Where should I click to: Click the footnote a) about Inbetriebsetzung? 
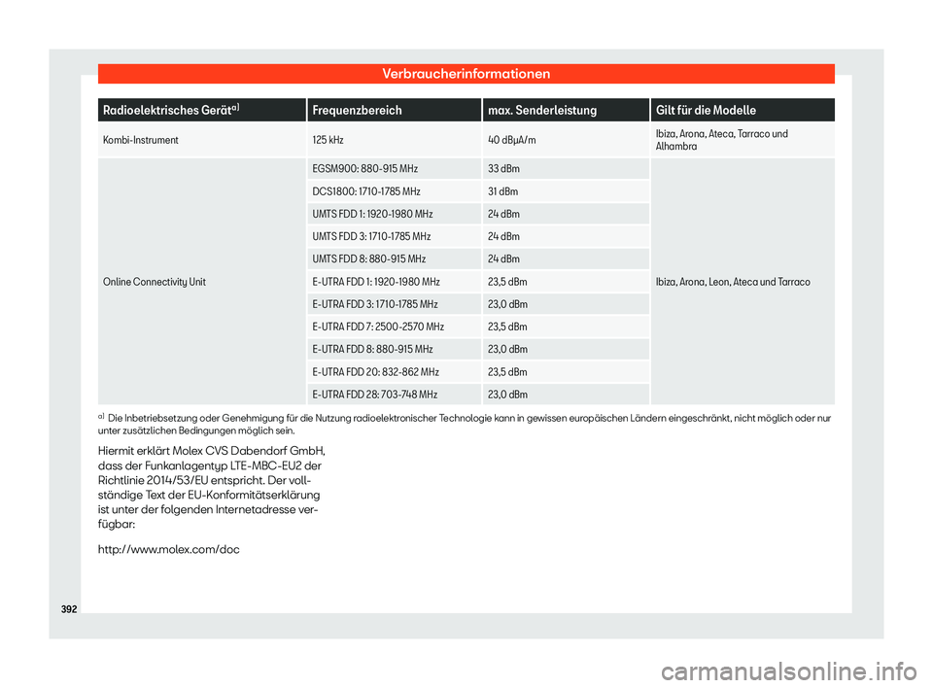pyautogui.click(x=465, y=424)
